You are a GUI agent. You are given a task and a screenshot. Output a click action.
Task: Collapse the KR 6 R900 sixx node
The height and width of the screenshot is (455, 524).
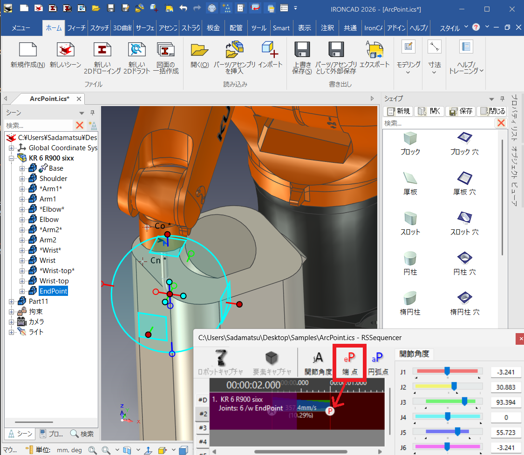[11, 158]
